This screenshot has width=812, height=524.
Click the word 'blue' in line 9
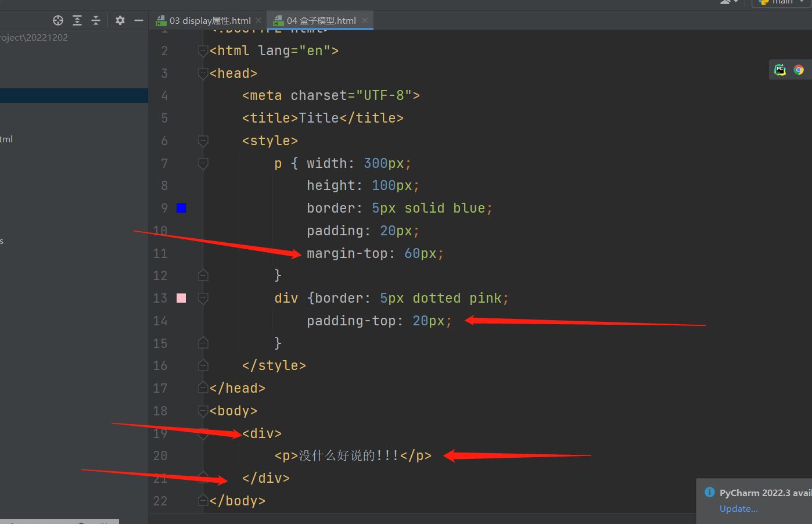pyautogui.click(x=469, y=208)
